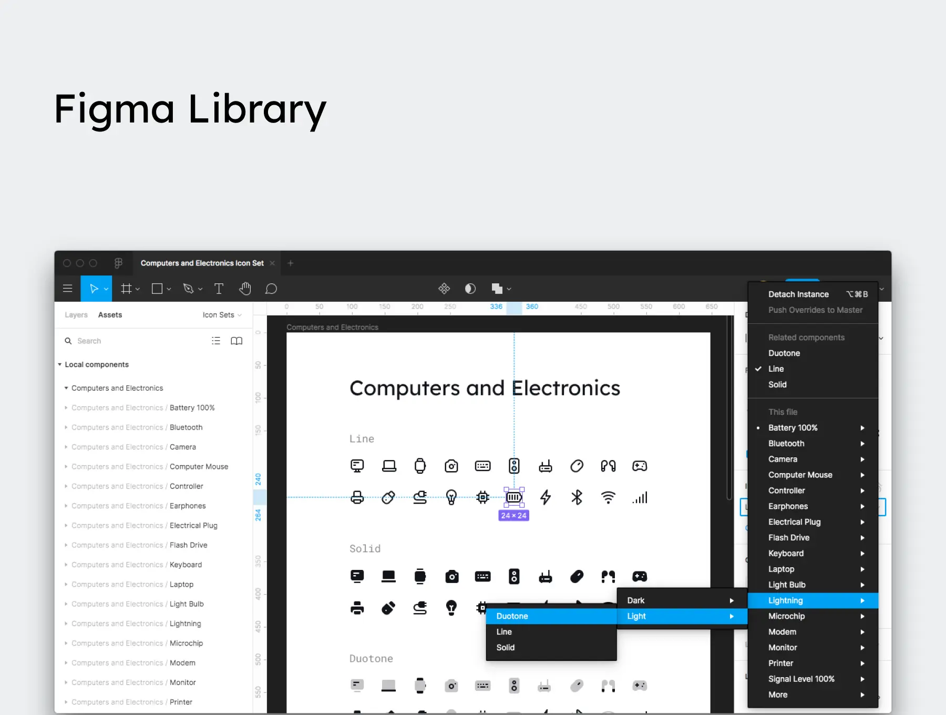Select the line Bluetooth icon on canvas
946x715 pixels.
[577, 497]
